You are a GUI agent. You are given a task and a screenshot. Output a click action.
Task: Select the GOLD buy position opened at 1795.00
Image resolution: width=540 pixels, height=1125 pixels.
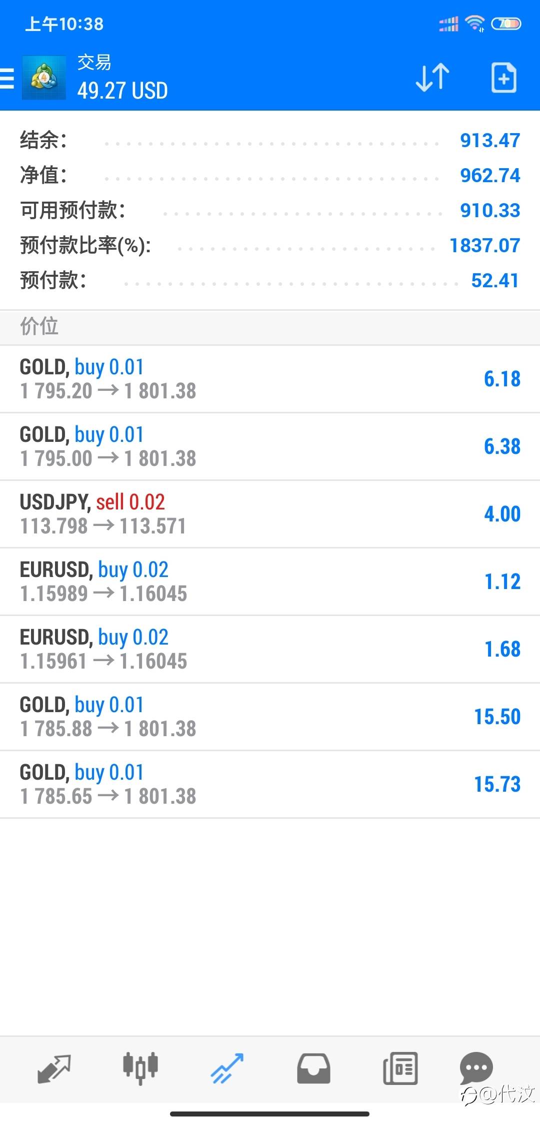(x=270, y=446)
